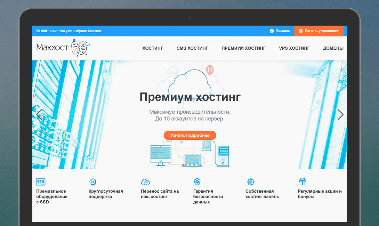Open the Помощь link
The width and height of the screenshot is (379, 226).
point(280,31)
